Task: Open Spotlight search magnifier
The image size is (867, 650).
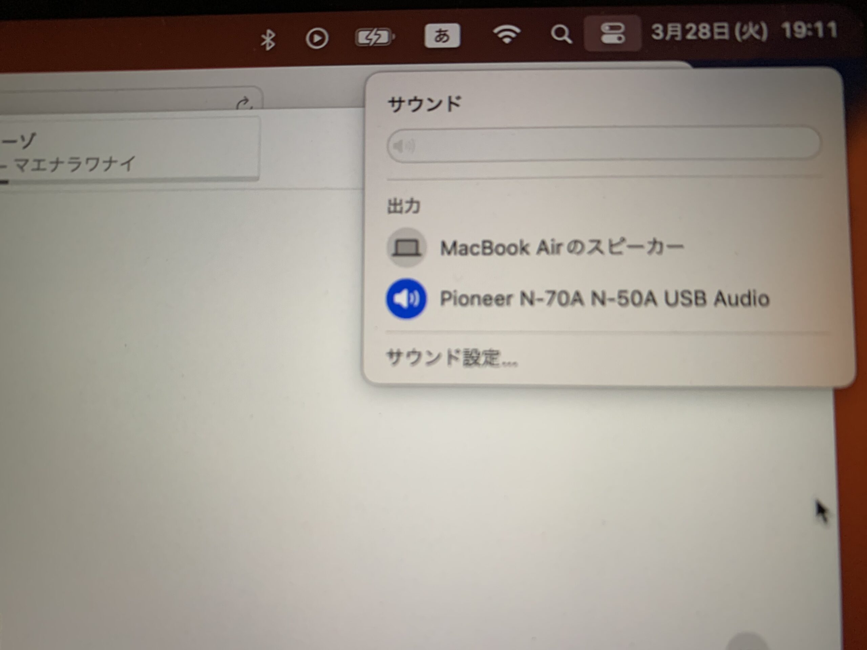Action: [x=561, y=34]
